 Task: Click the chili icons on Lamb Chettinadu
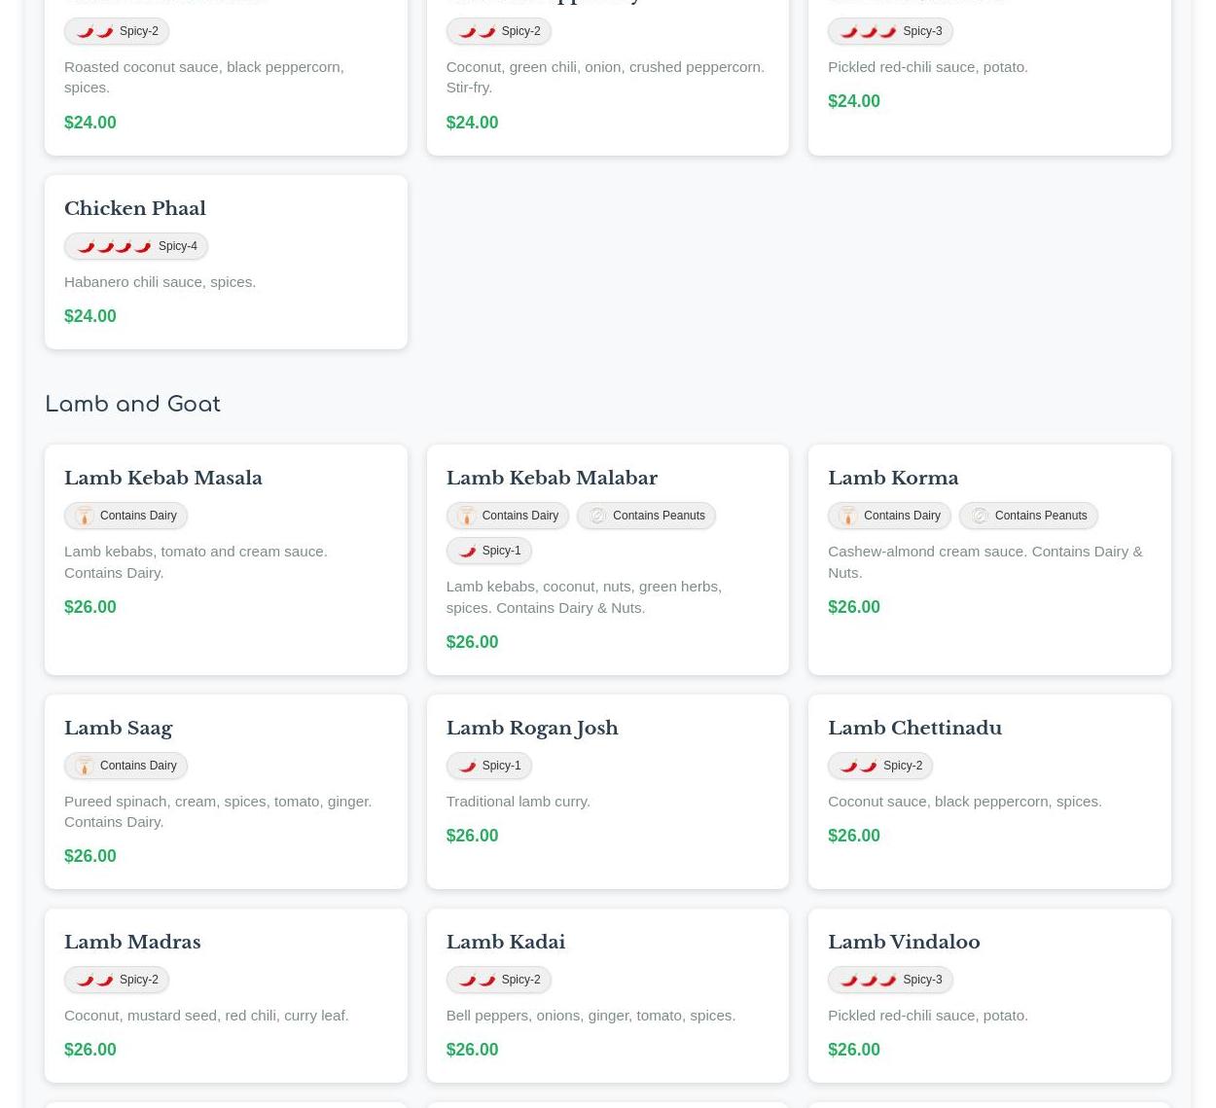point(858,766)
